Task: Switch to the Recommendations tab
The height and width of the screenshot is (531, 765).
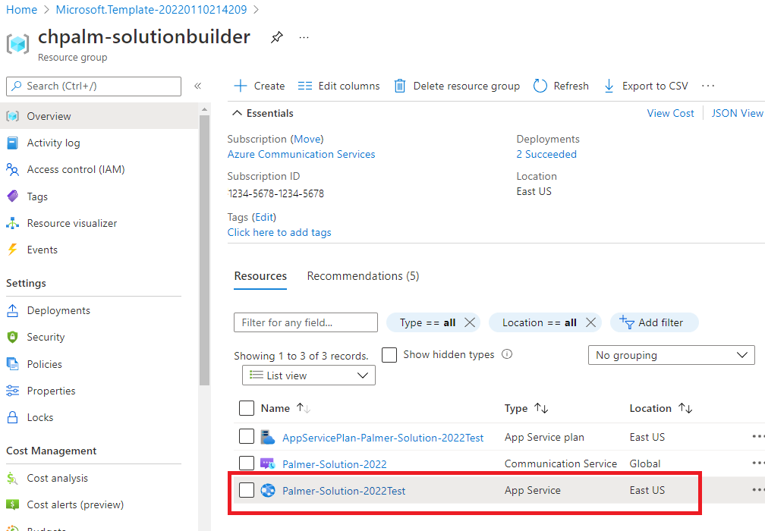Action: coord(363,275)
